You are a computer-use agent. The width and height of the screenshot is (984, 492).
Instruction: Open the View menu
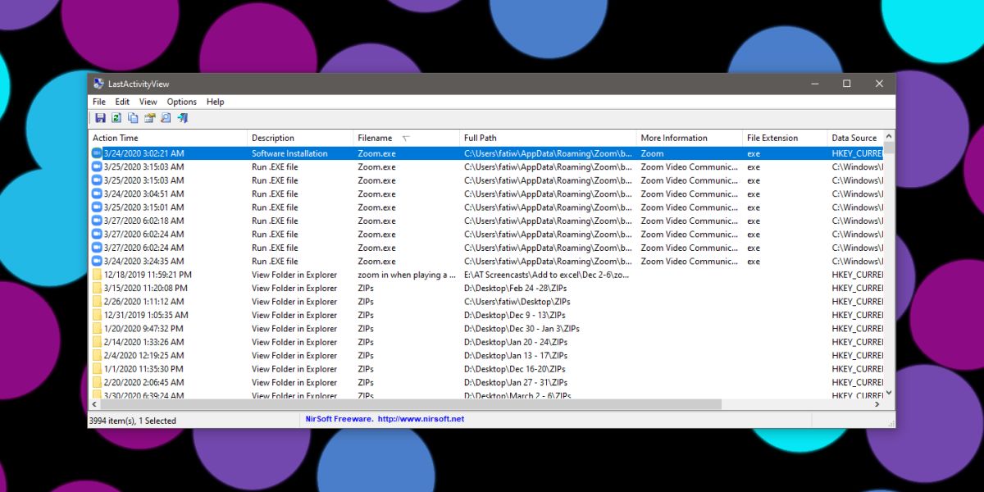pos(148,102)
